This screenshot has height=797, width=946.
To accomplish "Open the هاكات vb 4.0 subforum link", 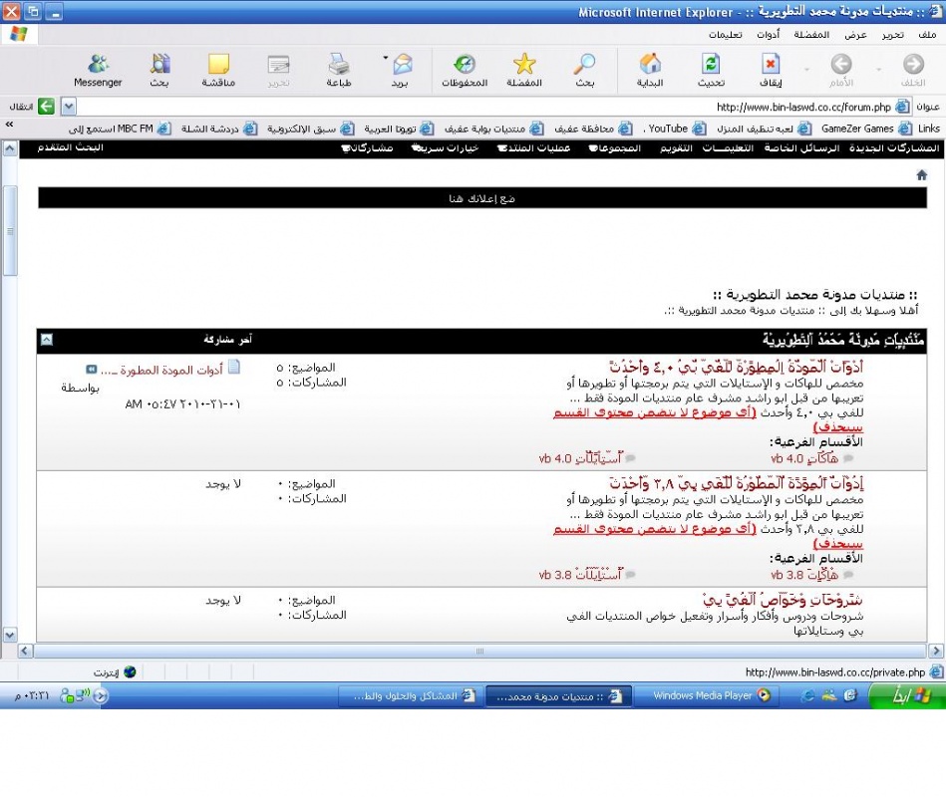I will pos(793,458).
